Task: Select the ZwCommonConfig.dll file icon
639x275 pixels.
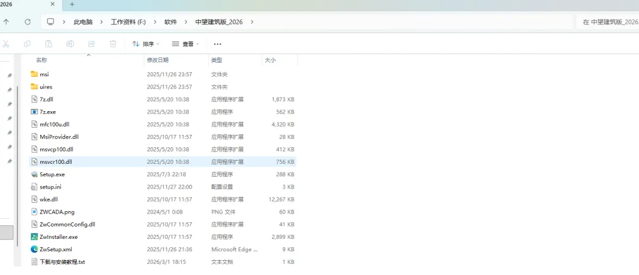Action: point(34,224)
